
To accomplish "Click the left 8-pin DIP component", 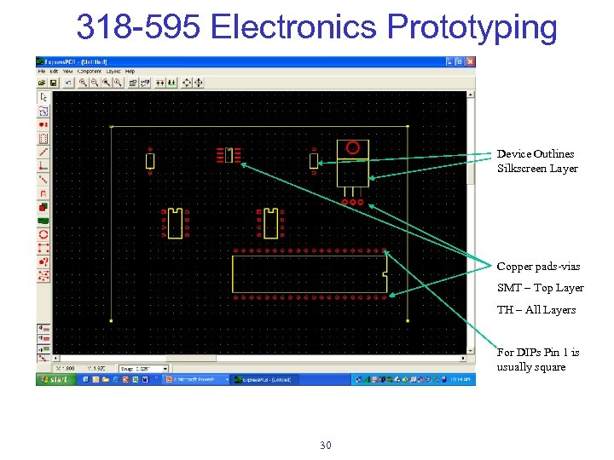I will click(x=175, y=223).
